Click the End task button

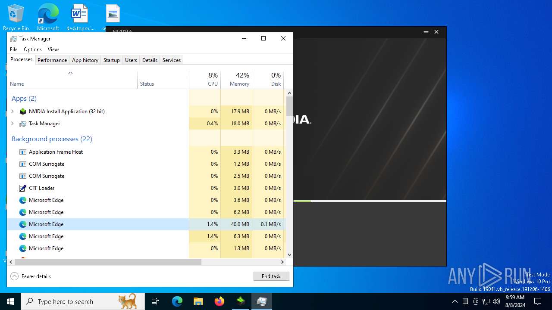click(271, 276)
